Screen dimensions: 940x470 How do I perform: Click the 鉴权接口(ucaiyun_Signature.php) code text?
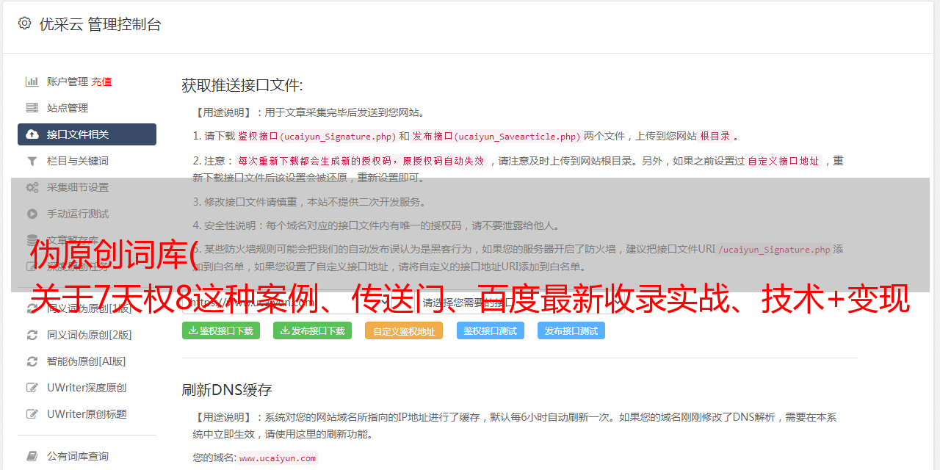(x=317, y=137)
